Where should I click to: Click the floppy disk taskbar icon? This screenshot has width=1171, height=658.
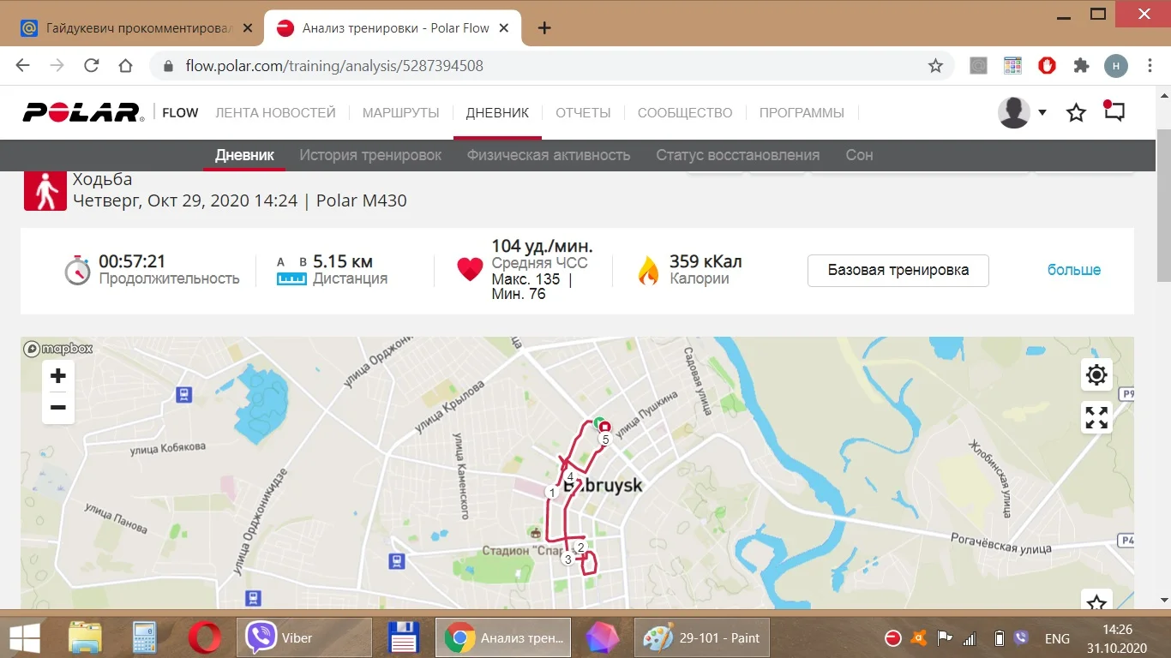(403, 637)
